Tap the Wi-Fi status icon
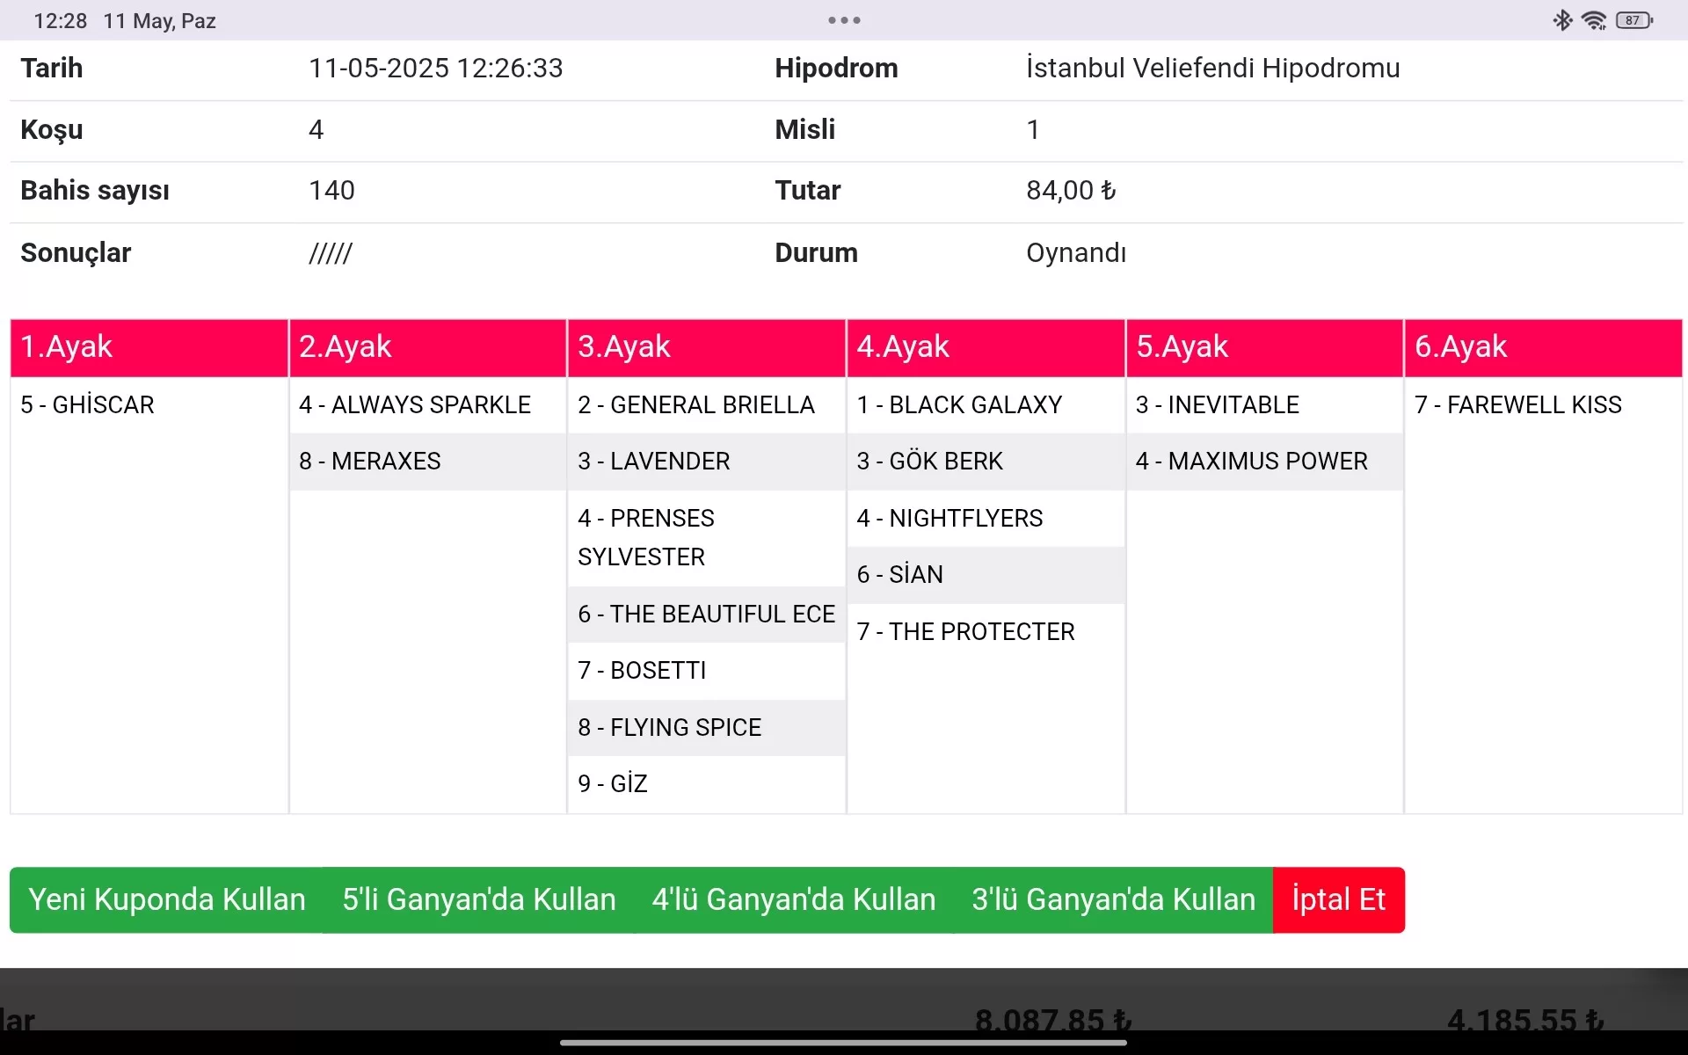Screen dimensions: 1688x1055 click(x=1593, y=20)
